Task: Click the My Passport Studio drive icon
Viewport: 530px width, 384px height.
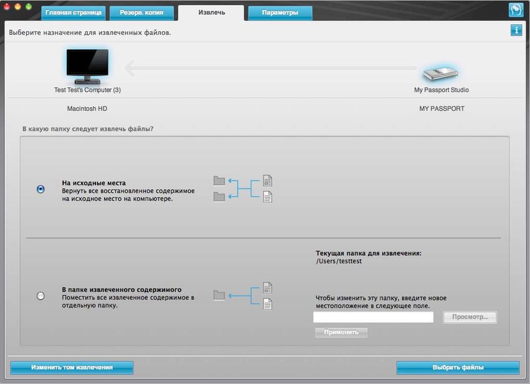Action: coord(441,73)
